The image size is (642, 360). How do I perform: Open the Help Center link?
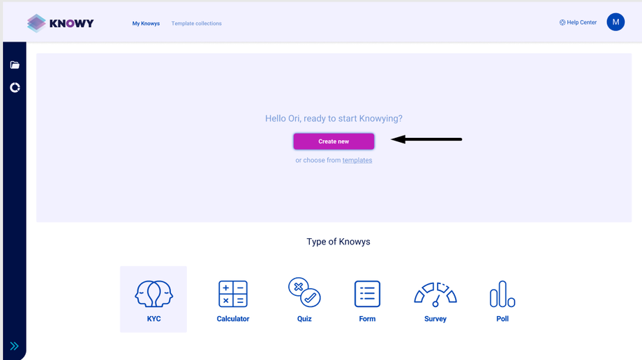pyautogui.click(x=578, y=22)
